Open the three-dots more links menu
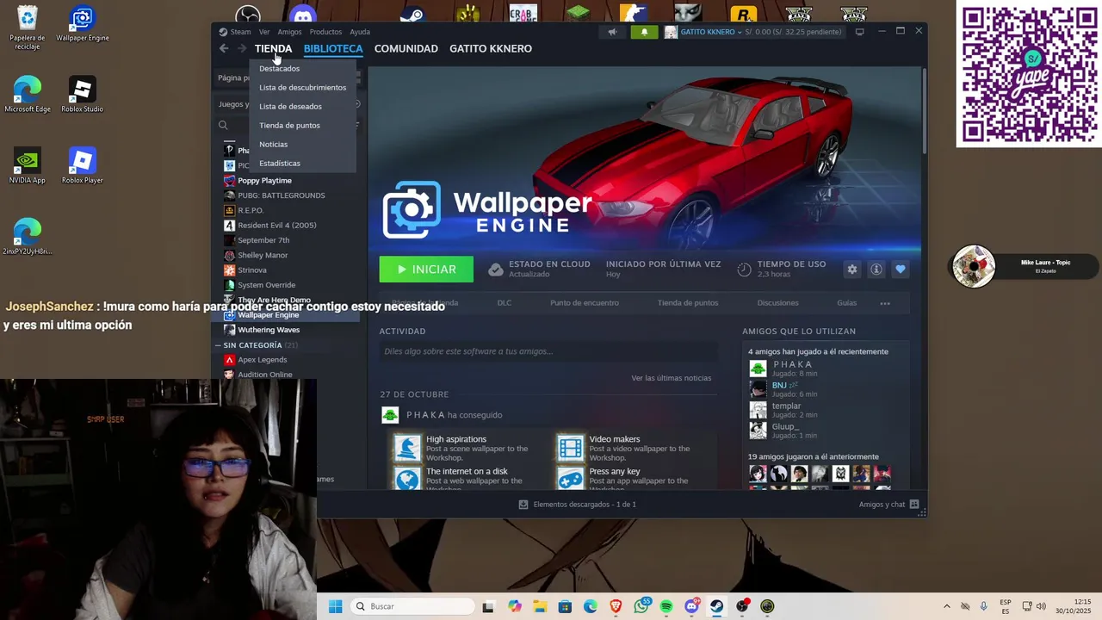1102x620 pixels. tap(885, 303)
